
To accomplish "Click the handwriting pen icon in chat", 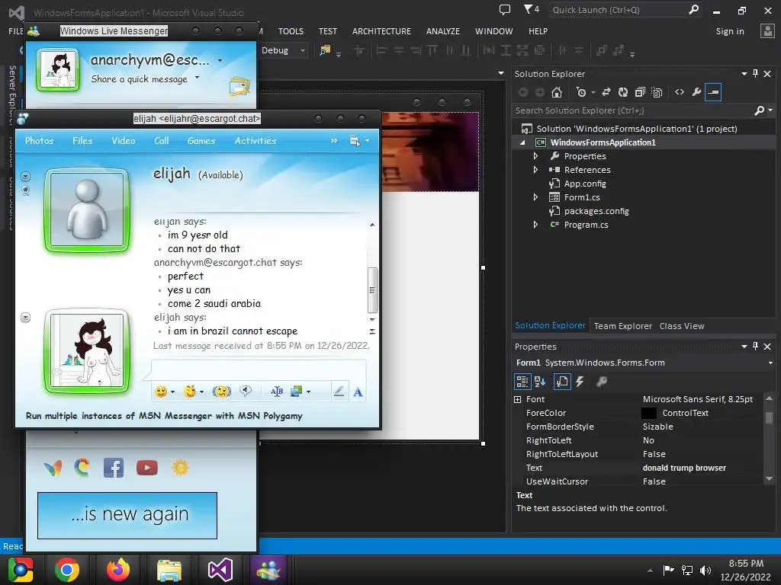I will [339, 392].
